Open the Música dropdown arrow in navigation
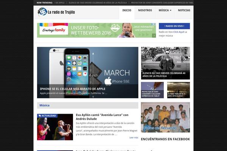This screenshot has width=227, height=151. [x=171, y=11]
